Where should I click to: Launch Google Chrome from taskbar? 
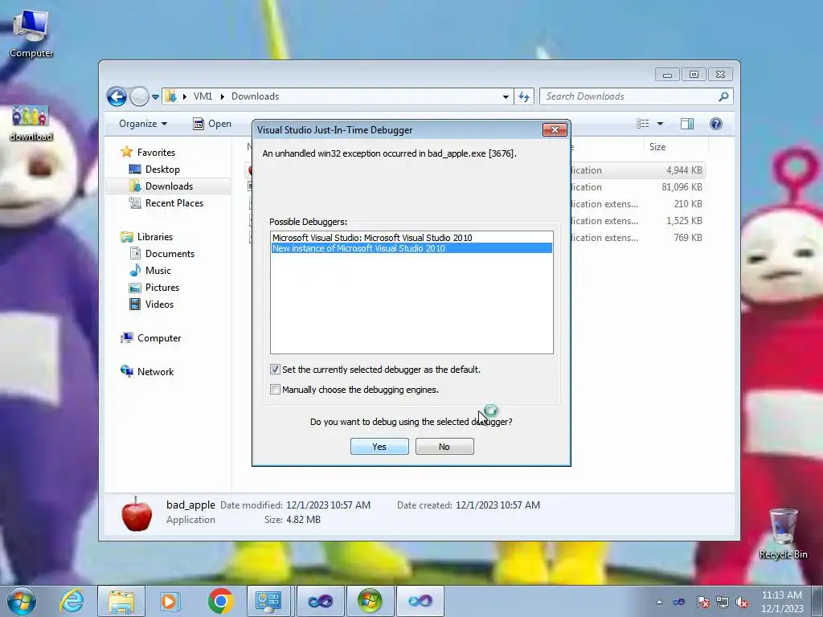(220, 601)
